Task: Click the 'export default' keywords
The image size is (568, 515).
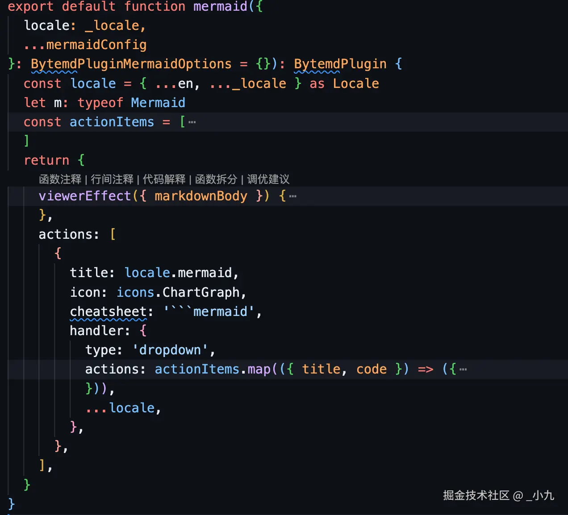Action: (x=62, y=7)
